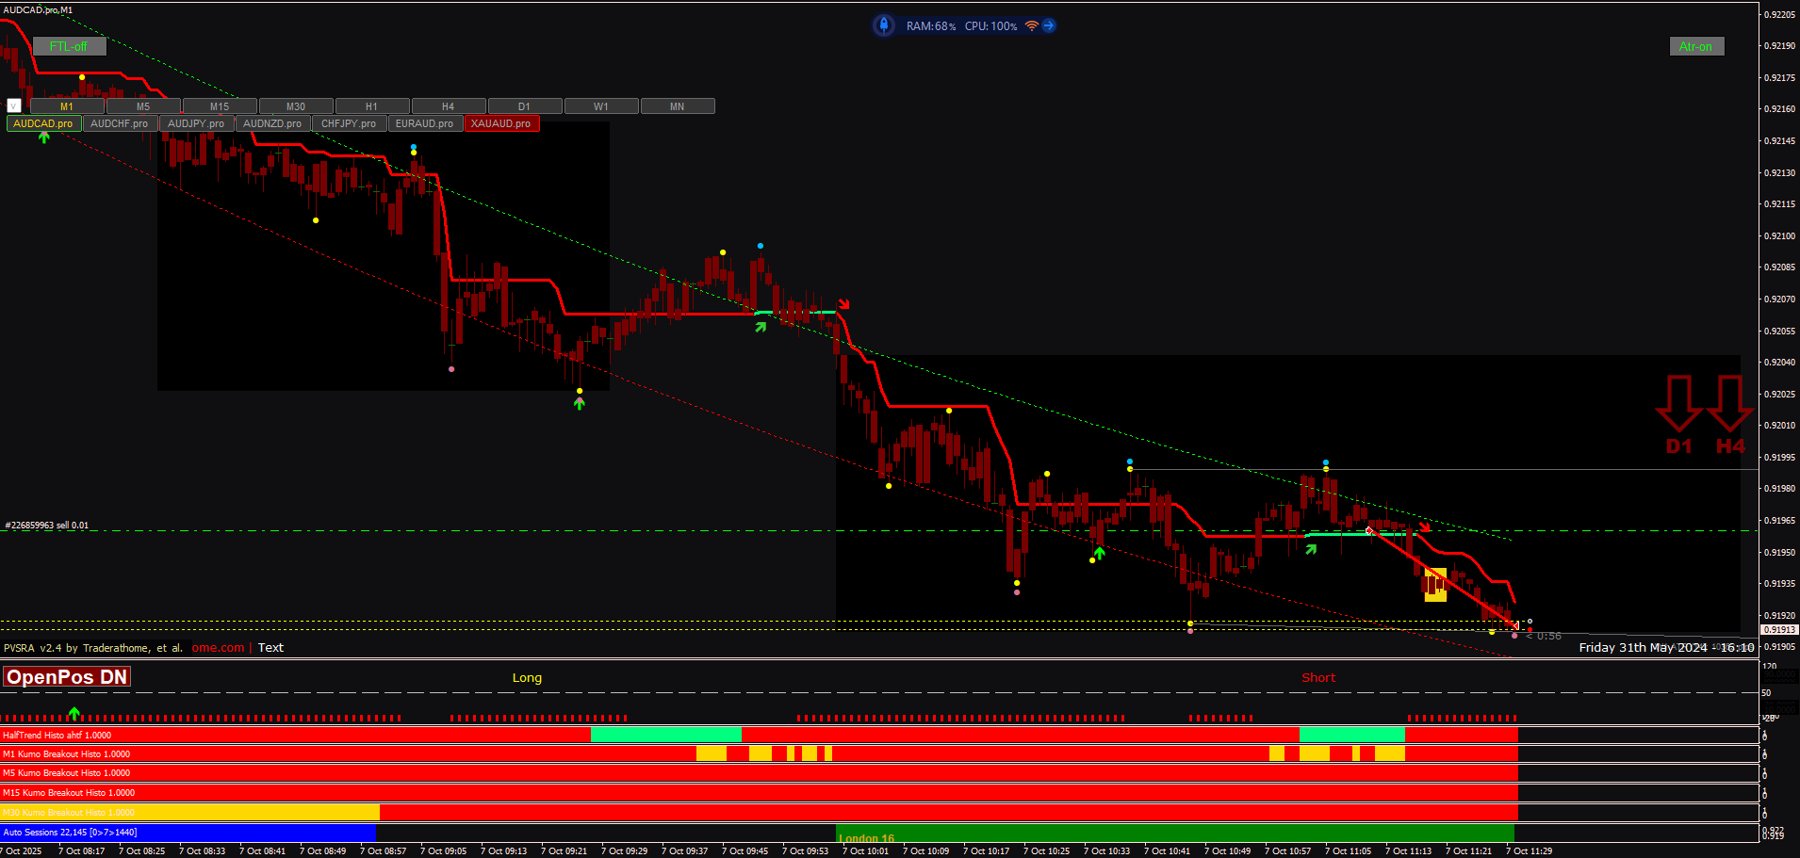
Task: Click the red sell arrow near 09:53
Action: (x=844, y=303)
